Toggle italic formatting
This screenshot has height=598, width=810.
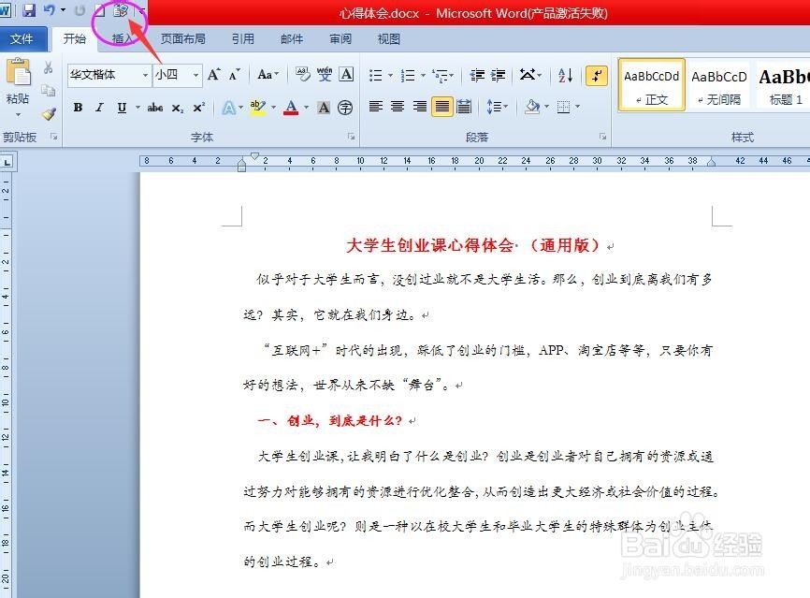97,107
